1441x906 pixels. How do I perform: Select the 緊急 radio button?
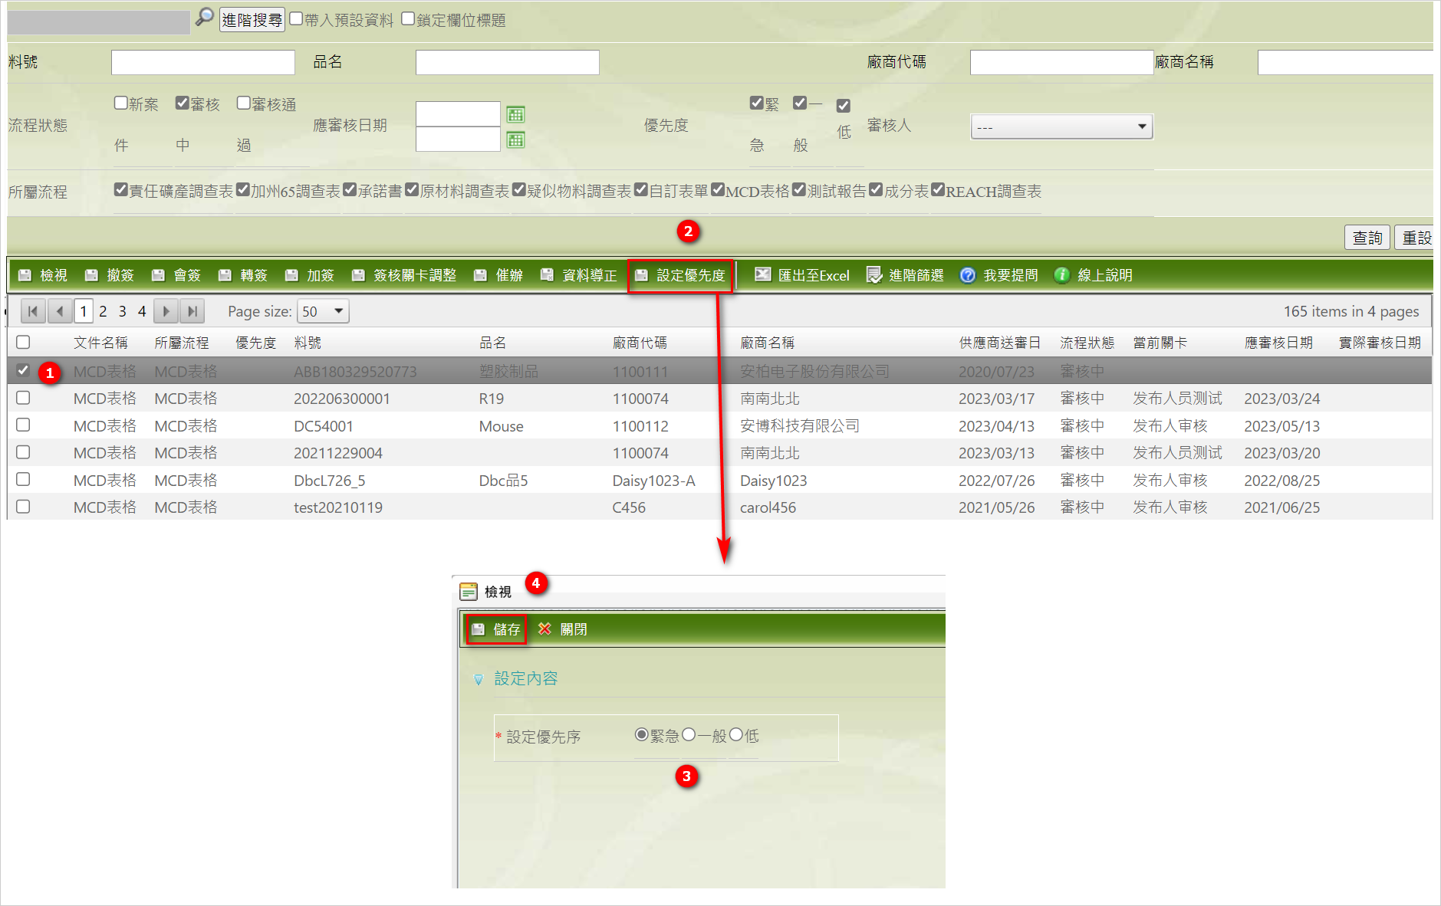pos(642,734)
